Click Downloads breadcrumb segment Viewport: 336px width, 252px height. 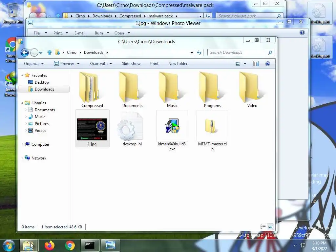click(94, 52)
